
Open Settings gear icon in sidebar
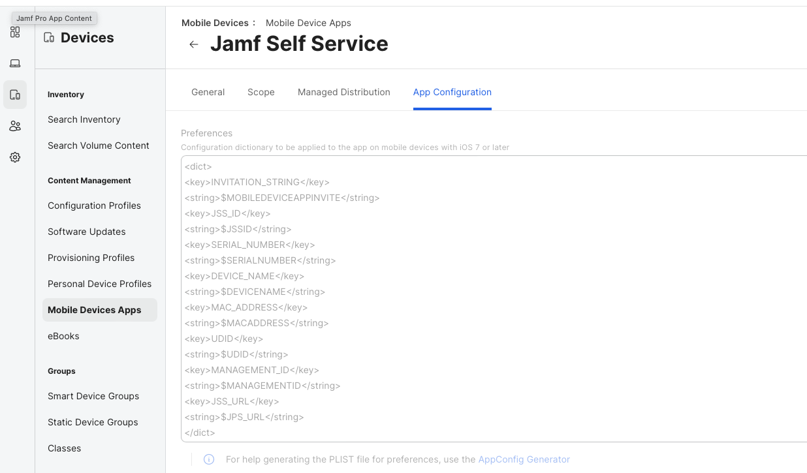click(x=15, y=157)
